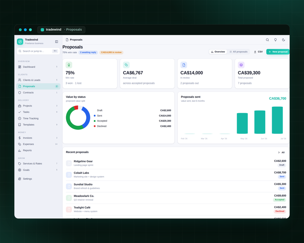The image size is (304, 243).
Task: Click the Dashboard grid icon in sidebar
Action: pos(20,67)
